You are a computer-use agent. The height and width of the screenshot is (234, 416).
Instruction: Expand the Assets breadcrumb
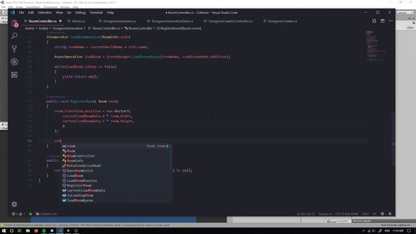pos(30,29)
